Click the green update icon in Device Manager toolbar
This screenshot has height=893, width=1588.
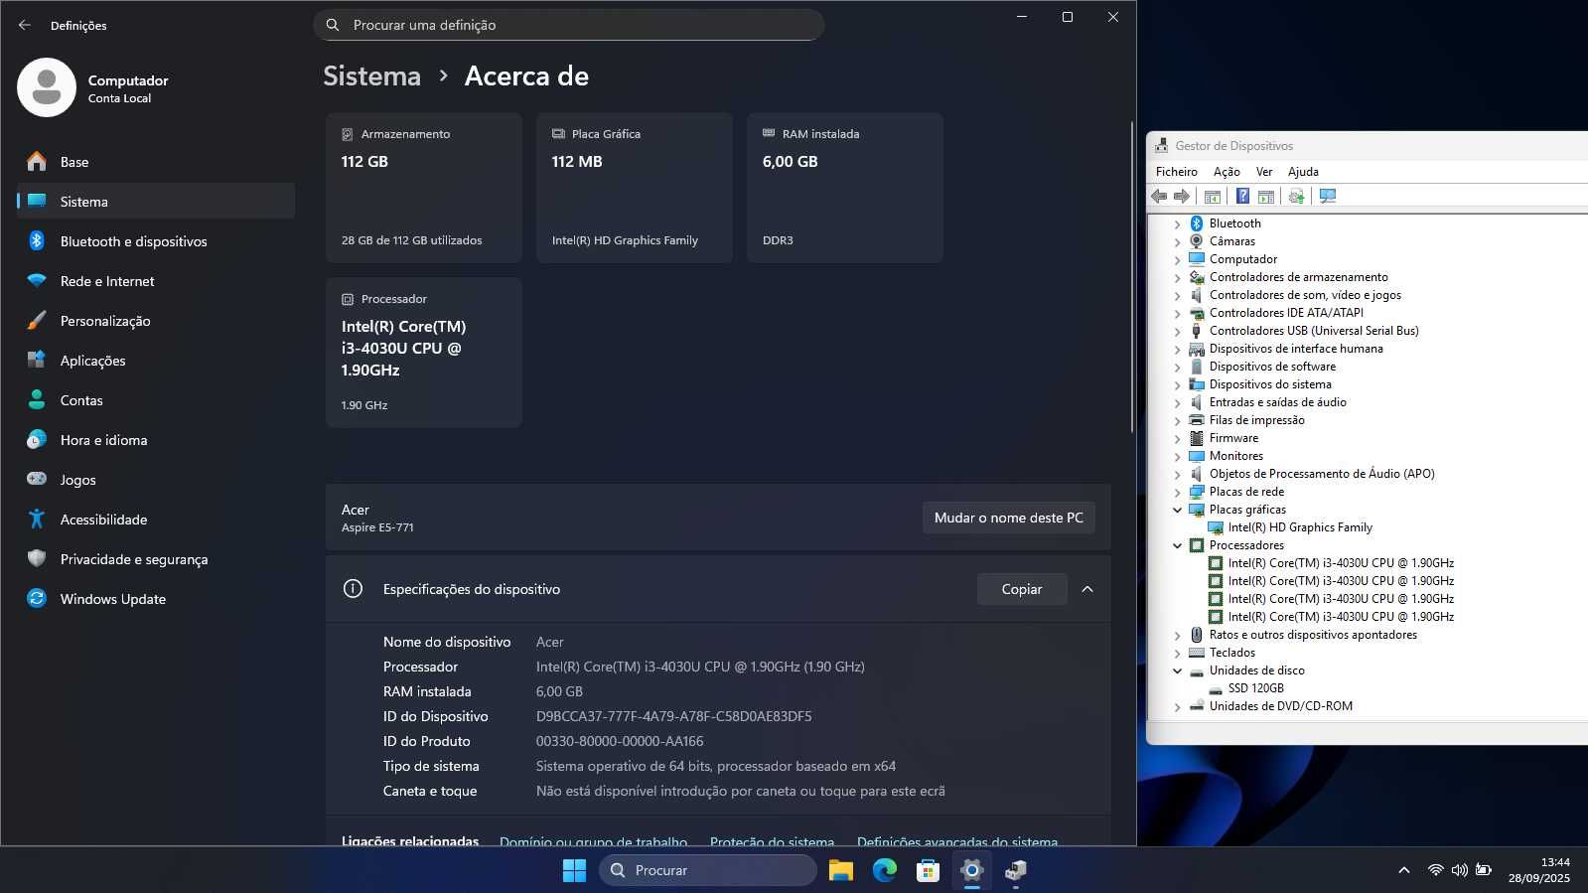1296,197
